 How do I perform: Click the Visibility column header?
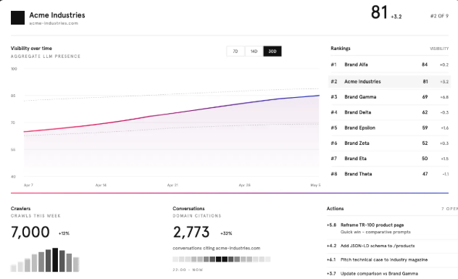[439, 49]
